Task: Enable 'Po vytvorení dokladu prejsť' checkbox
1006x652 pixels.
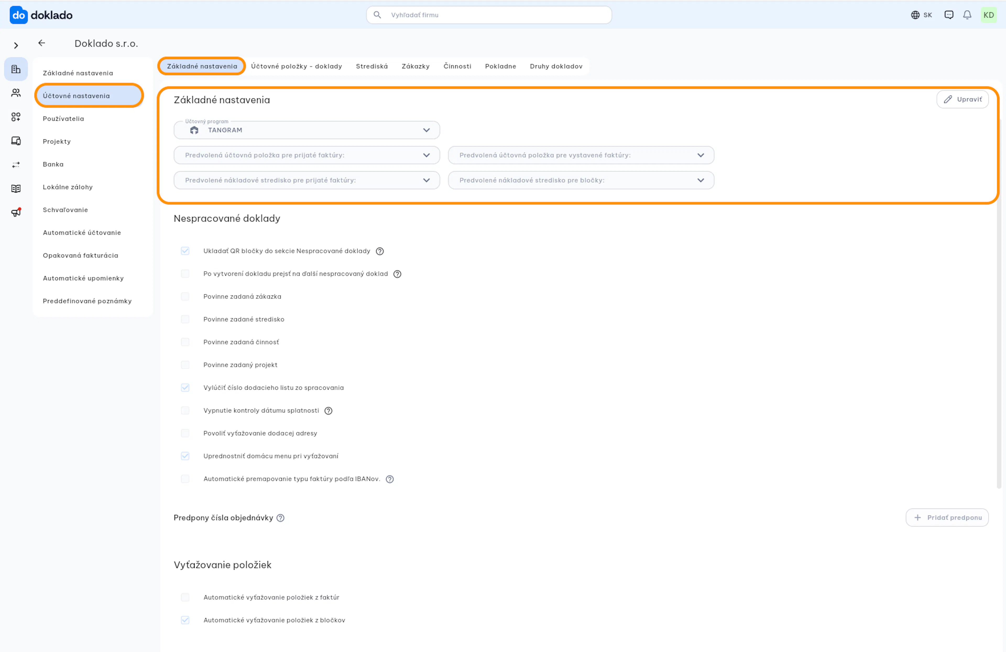Action: click(185, 274)
